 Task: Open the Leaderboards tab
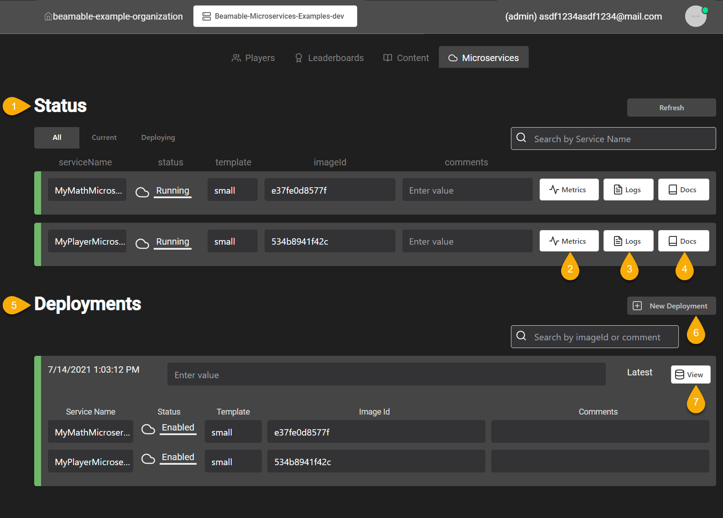tap(329, 58)
